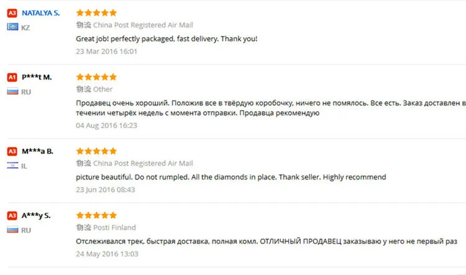
Task: Click the Russian flag under P***t M.
Action: tap(12, 91)
